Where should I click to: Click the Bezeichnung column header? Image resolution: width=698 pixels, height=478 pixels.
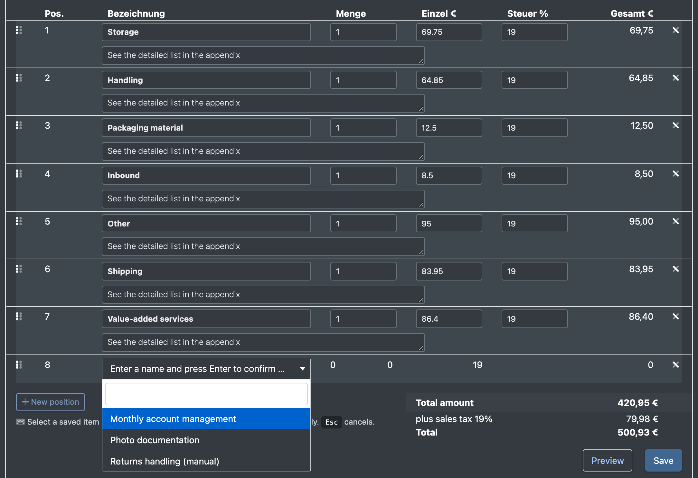click(136, 14)
